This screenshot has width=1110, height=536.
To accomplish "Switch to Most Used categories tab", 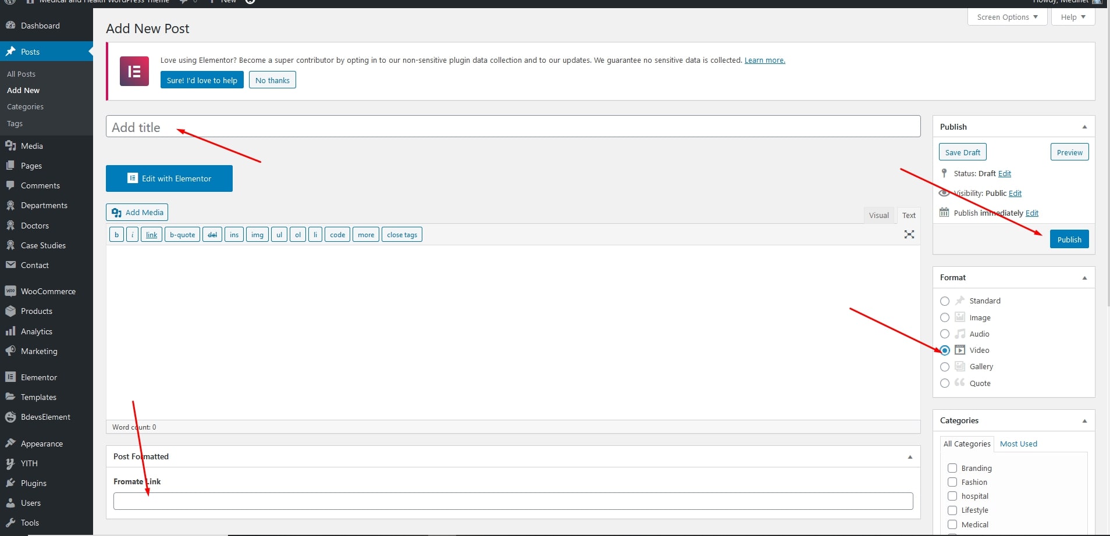I will (x=1018, y=444).
